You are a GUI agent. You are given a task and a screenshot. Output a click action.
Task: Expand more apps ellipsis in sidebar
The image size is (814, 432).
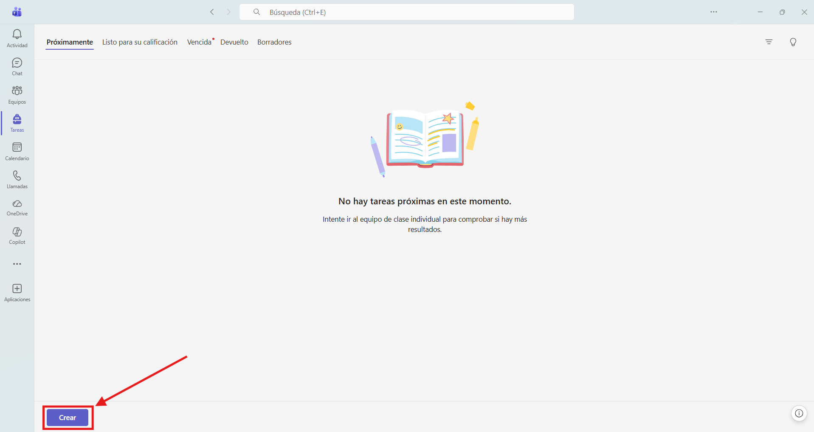(x=17, y=264)
